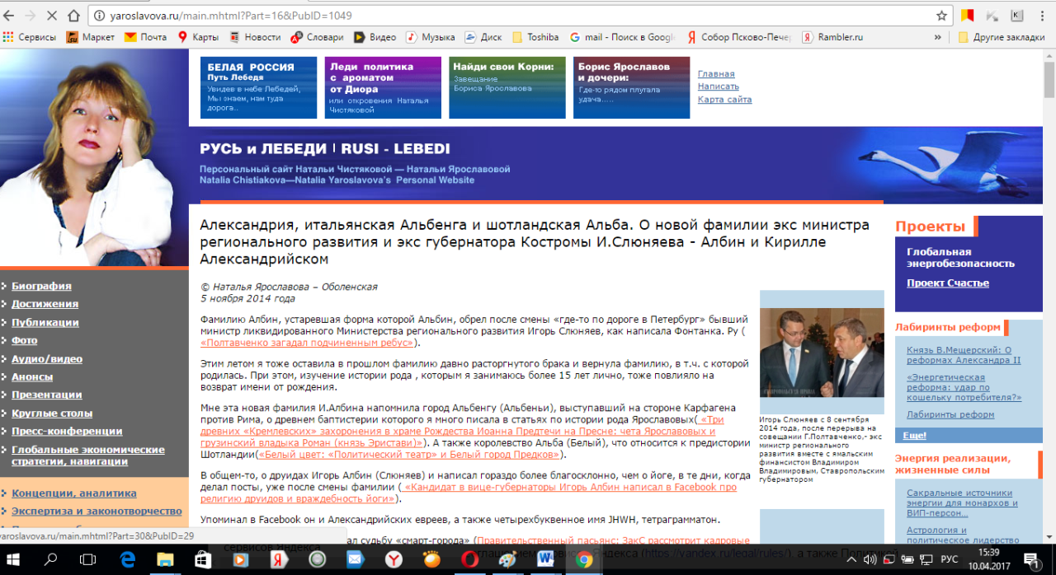Open the Леди политика с ароматом banner
The width and height of the screenshot is (1056, 575).
click(x=383, y=87)
